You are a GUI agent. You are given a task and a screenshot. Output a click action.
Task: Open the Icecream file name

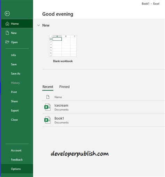click(61, 105)
